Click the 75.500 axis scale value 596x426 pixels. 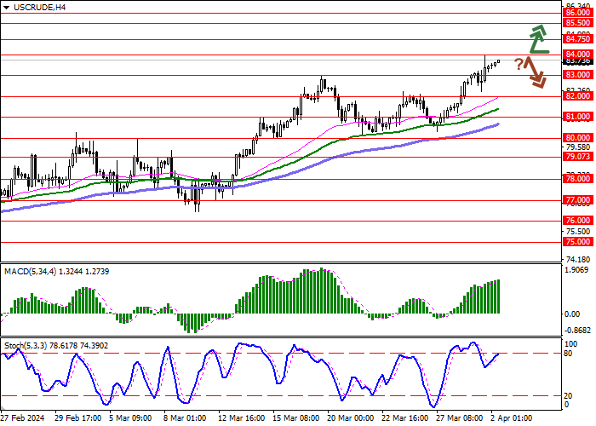pyautogui.click(x=578, y=232)
